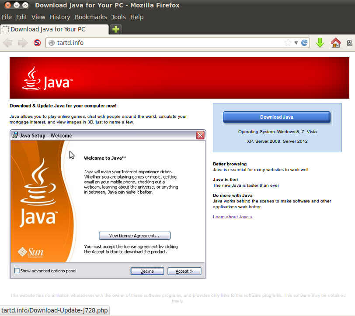Reload the page using the refresh icon
This screenshot has width=355, height=316.
point(304,43)
